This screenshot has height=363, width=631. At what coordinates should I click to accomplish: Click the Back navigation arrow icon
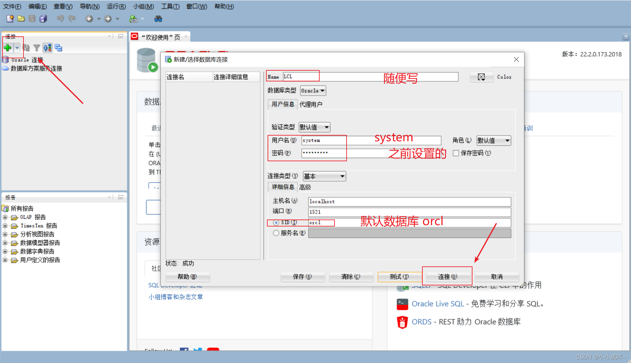(x=89, y=19)
